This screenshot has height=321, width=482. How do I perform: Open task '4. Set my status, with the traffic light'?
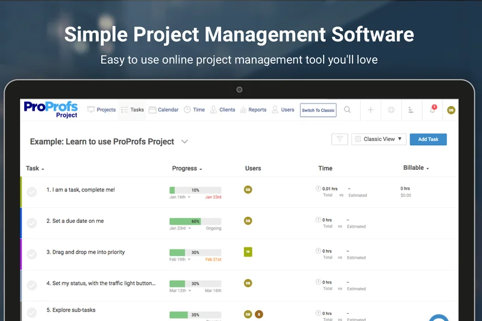(x=101, y=283)
